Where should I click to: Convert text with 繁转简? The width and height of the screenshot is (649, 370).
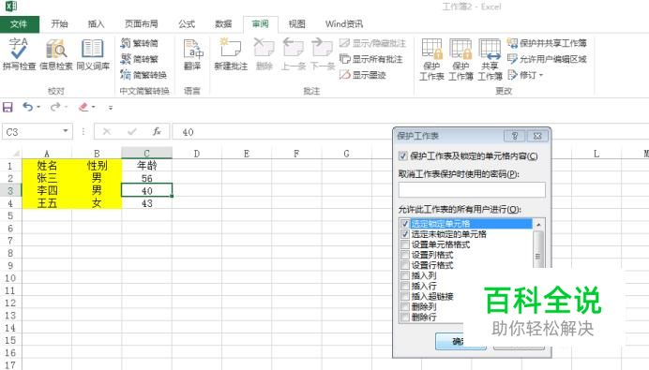click(x=140, y=43)
